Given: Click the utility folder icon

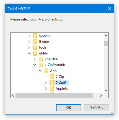Looking at the screenshot, I should [x=35, y=53].
